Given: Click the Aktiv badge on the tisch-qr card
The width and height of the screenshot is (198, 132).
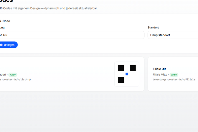Looking at the screenshot, I should tap(13, 75).
